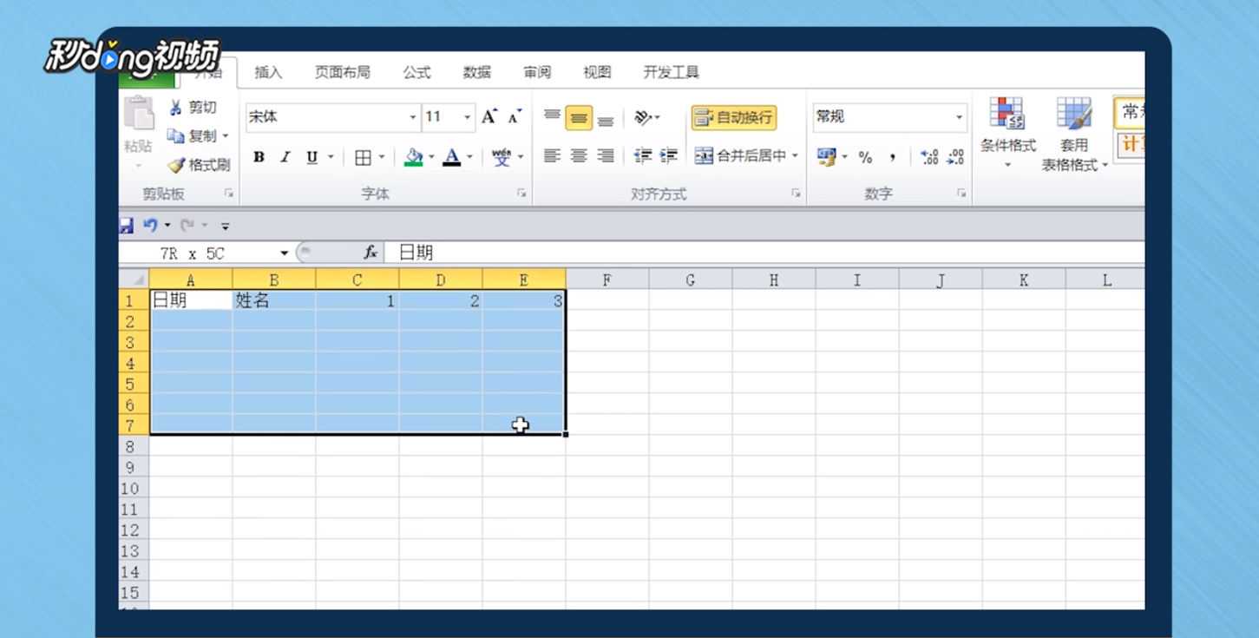Open fill color dropdown arrow
Image resolution: width=1259 pixels, height=638 pixels.
[431, 157]
